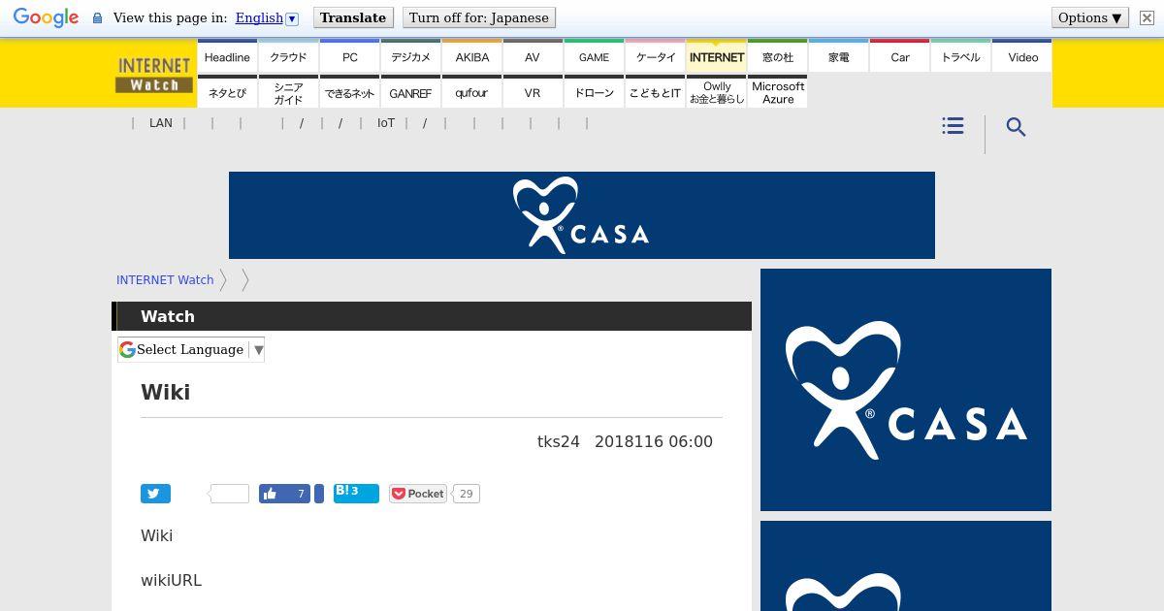Open the search magnifier icon
The height and width of the screenshot is (611, 1164).
(x=1016, y=127)
